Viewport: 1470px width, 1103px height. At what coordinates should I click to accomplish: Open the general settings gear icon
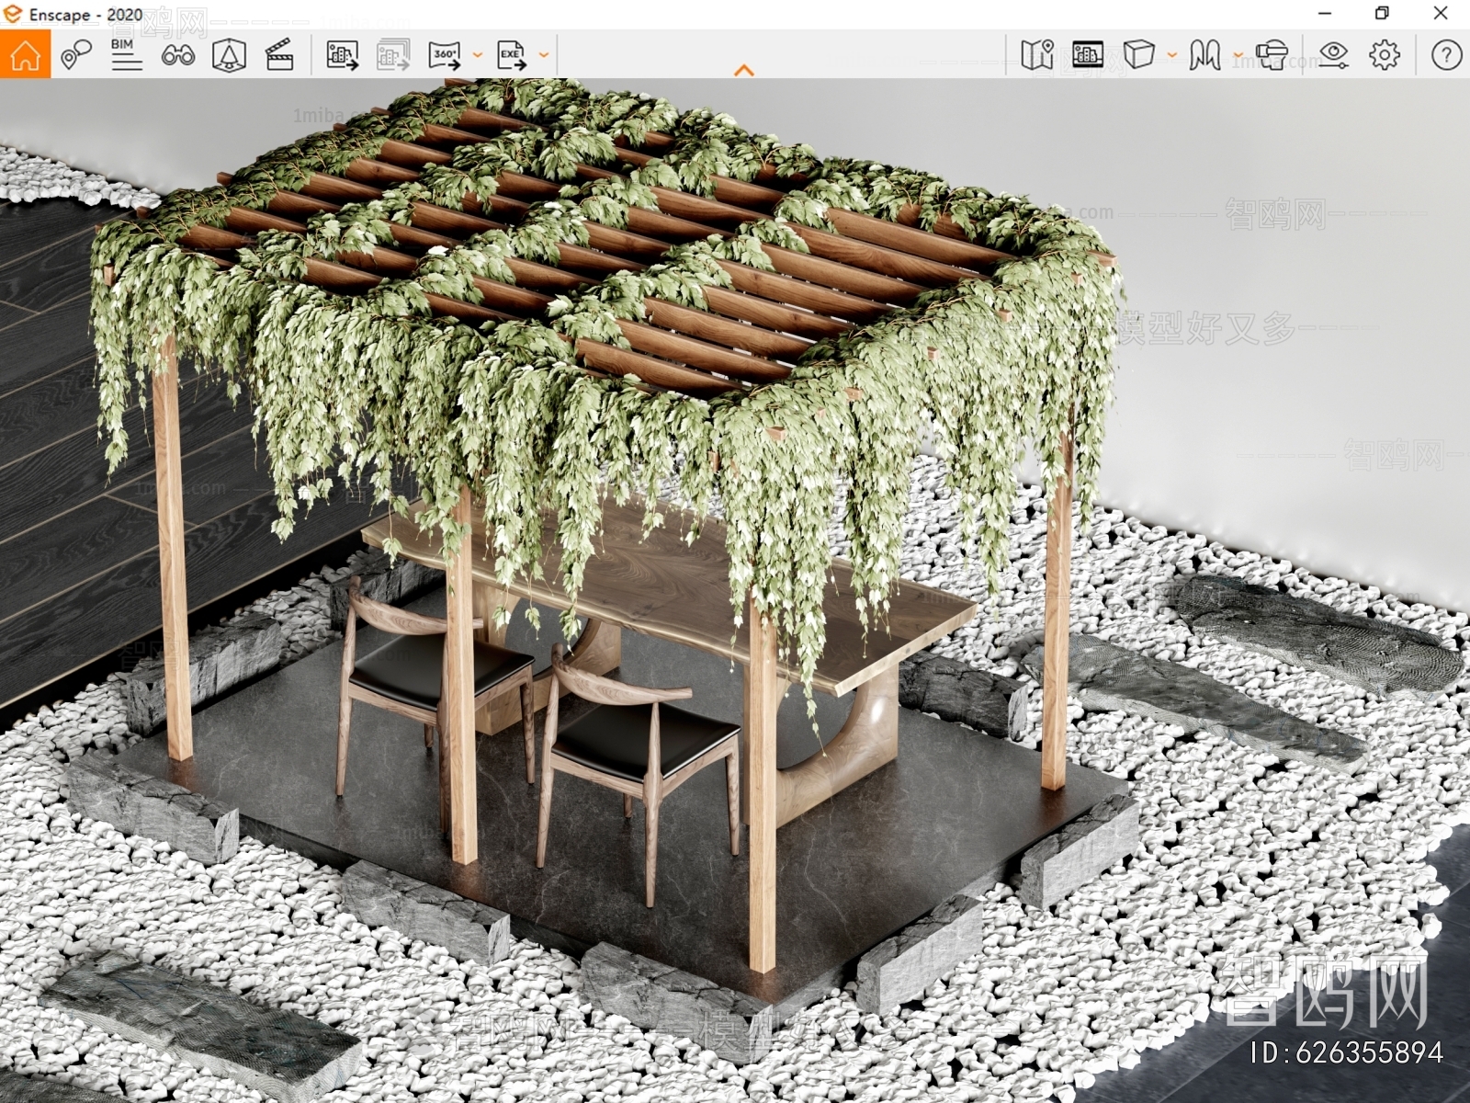[x=1385, y=55]
